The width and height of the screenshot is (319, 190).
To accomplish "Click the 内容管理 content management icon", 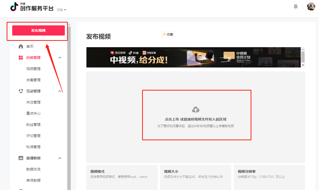I will pyautogui.click(x=21, y=58).
